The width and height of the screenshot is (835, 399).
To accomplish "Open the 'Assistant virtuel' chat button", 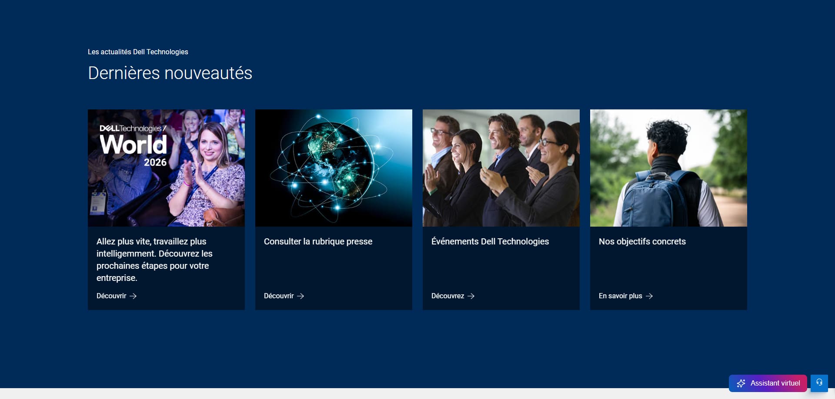I will [x=768, y=383].
